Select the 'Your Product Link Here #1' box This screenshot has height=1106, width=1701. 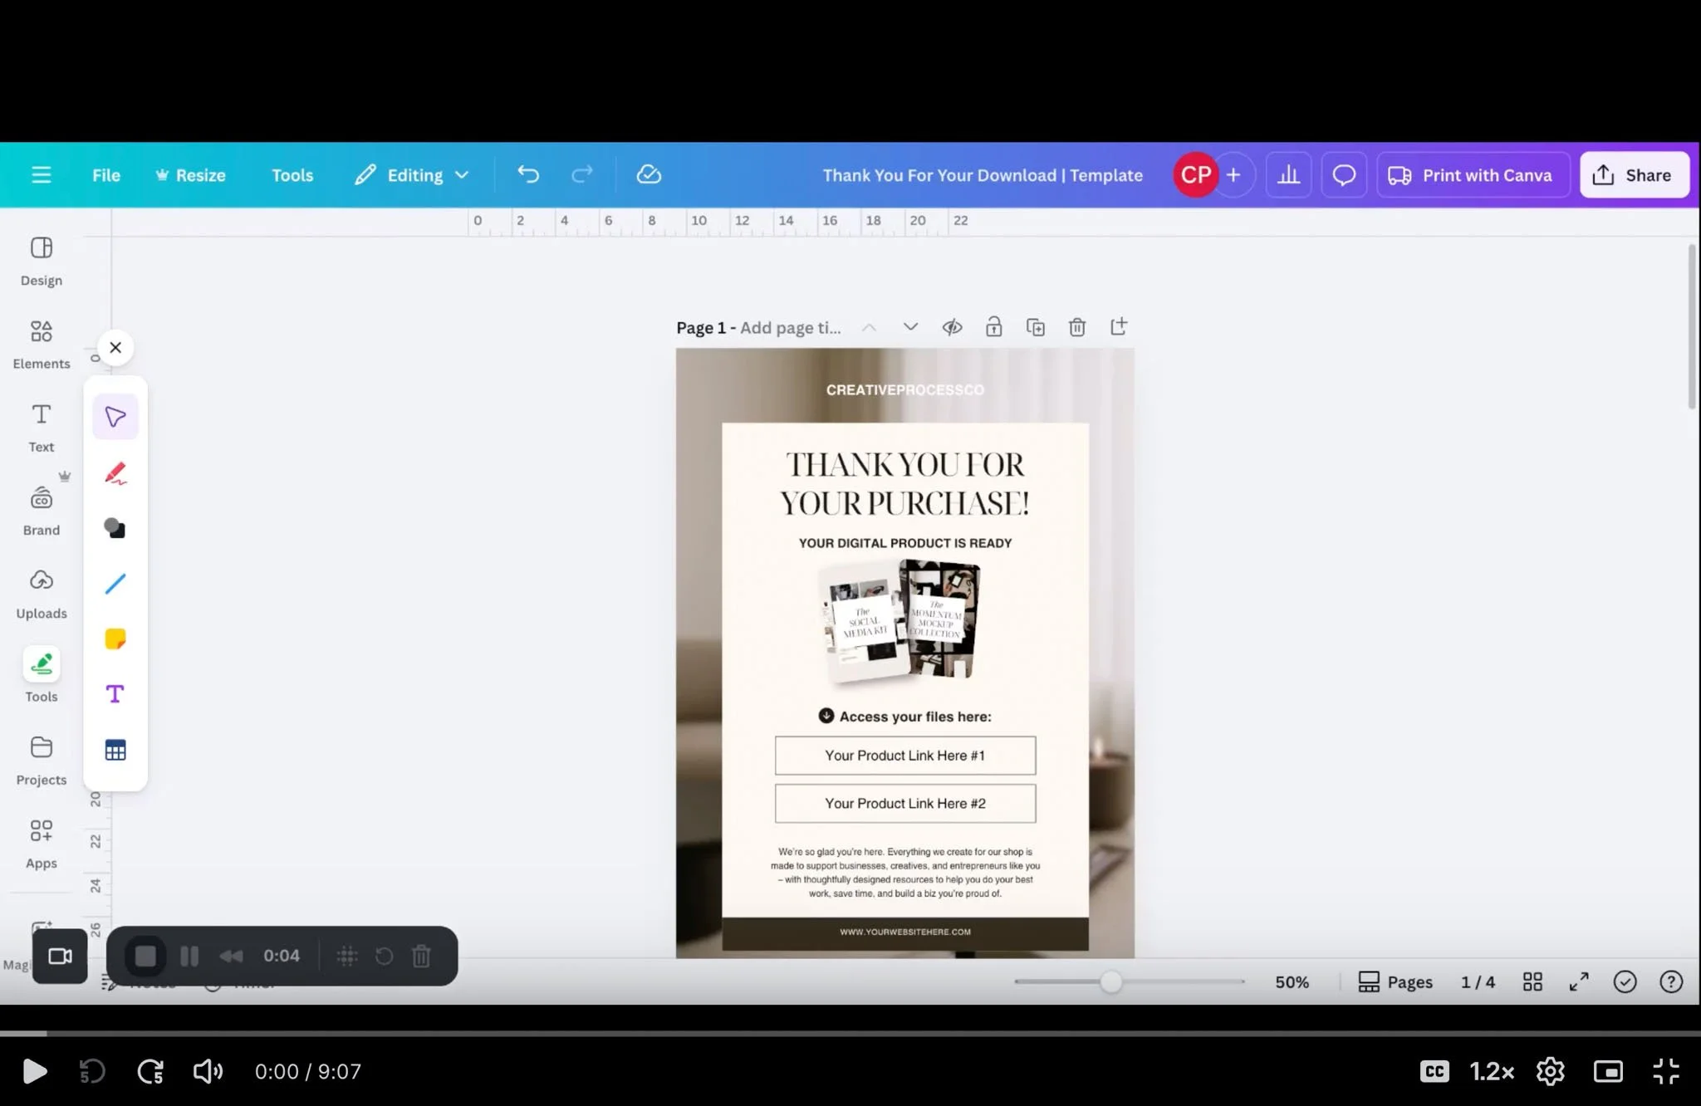[x=905, y=756]
